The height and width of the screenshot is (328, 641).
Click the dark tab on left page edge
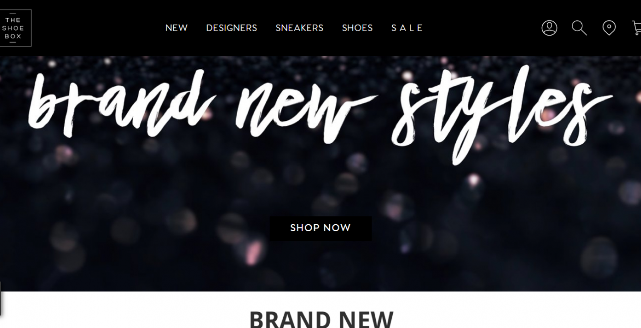click(x=1, y=298)
